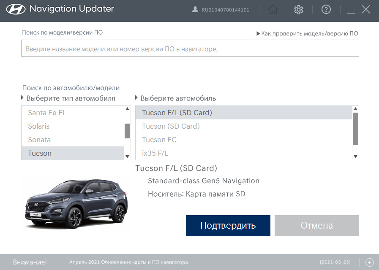Click the Подтвердить button
Image resolution: width=379 pixels, height=270 pixels.
click(228, 226)
